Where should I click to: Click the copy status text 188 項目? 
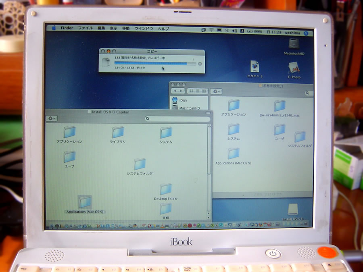140,58
